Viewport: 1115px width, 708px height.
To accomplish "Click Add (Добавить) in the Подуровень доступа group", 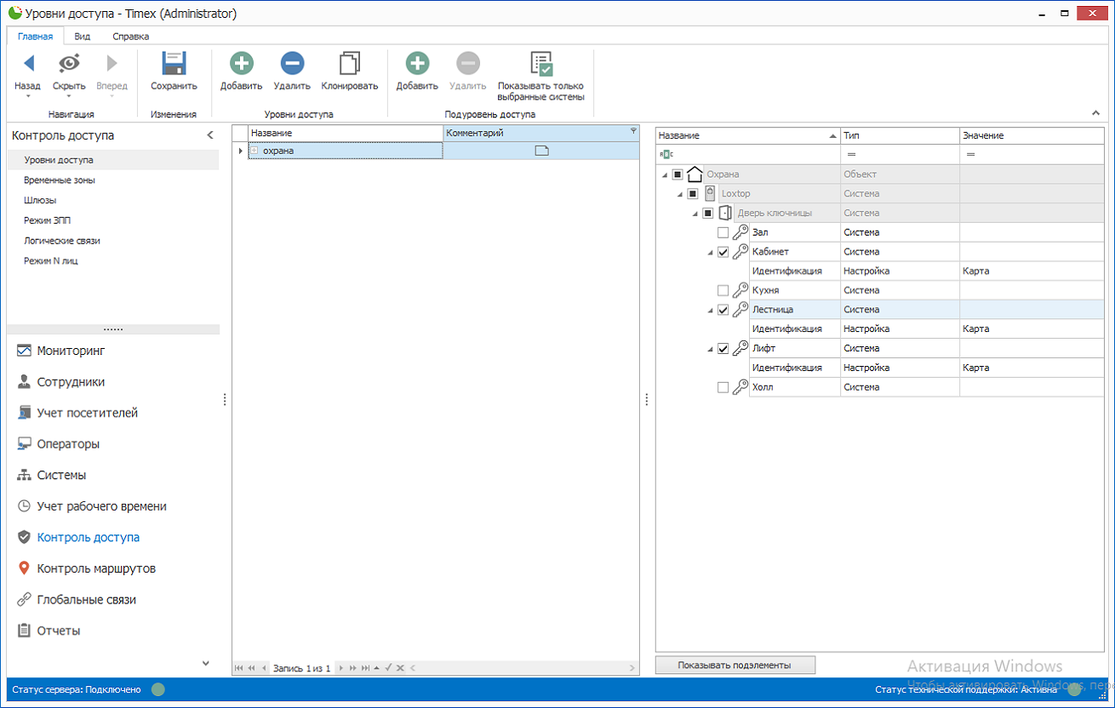I will pos(417,65).
